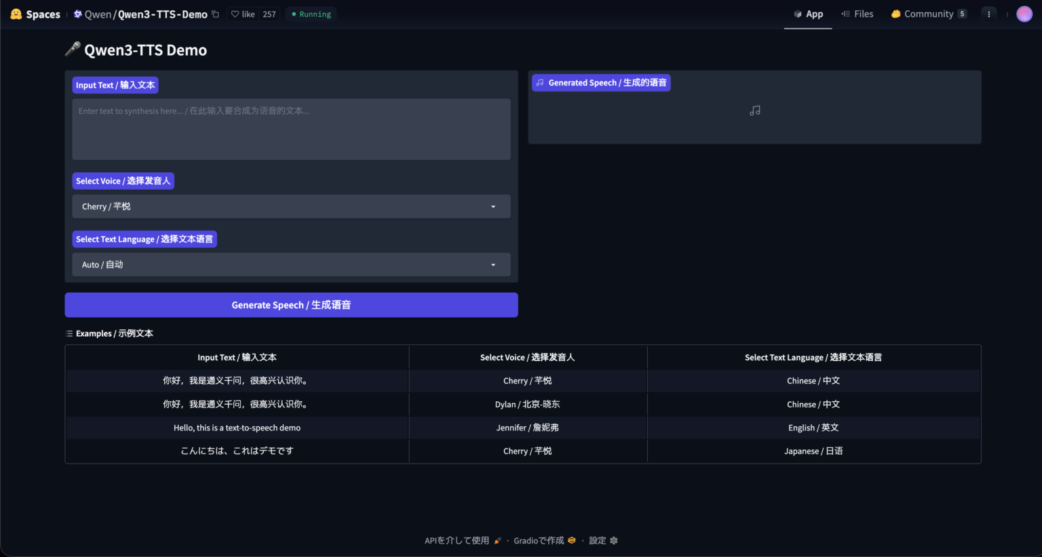
Task: Click your avatar in the top-right corner
Action: coord(1024,14)
